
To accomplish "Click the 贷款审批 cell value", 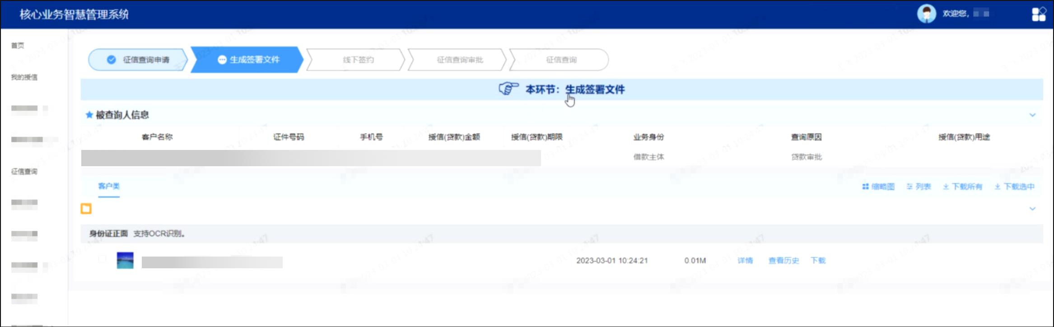I will (807, 157).
